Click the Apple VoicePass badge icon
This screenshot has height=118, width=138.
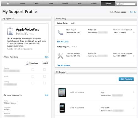pos(10,31)
